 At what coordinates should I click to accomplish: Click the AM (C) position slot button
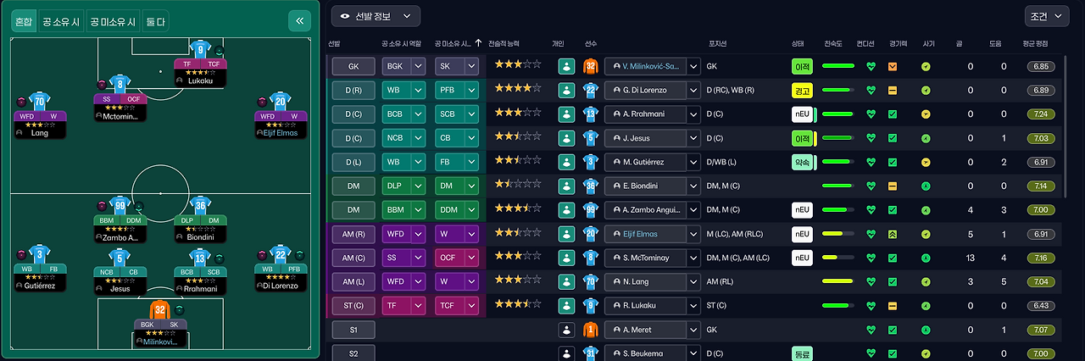(353, 258)
